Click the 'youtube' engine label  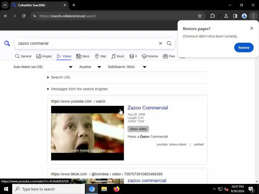point(162,144)
